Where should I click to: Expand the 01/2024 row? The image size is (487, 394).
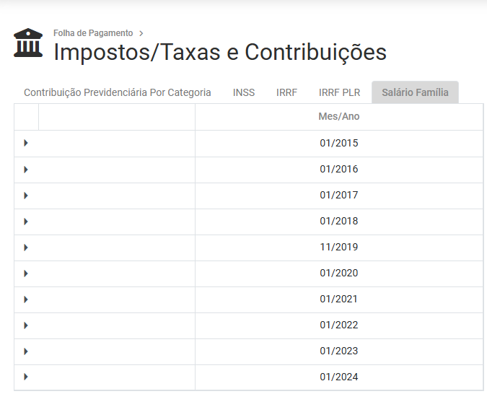coord(26,377)
